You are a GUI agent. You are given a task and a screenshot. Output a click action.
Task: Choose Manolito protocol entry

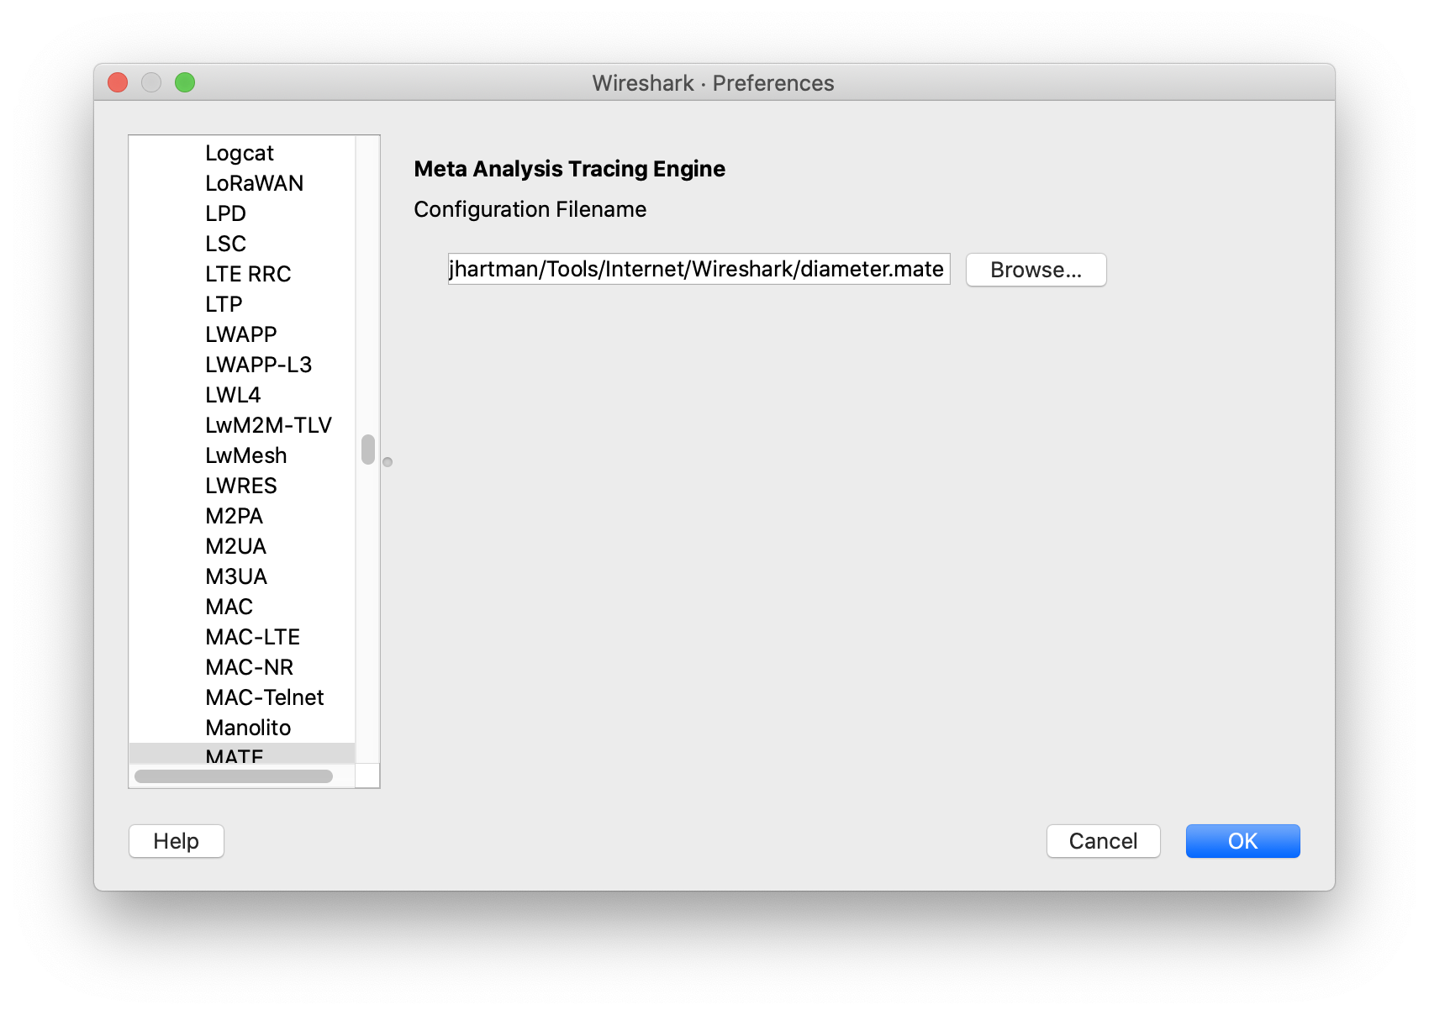pyautogui.click(x=248, y=728)
